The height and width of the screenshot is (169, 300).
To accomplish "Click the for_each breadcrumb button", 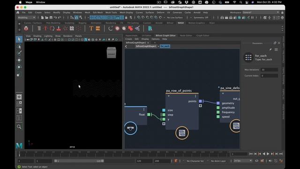I will click(x=165, y=46).
